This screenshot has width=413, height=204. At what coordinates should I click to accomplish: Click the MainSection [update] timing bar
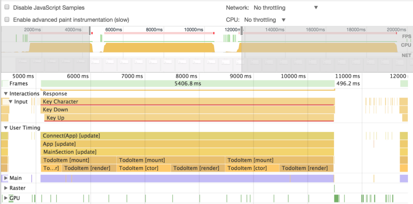(187, 152)
